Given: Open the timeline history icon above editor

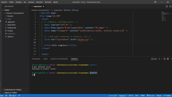Looking at the screenshot, I should click(167, 6).
